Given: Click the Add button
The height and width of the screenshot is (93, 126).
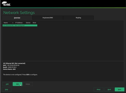Looking at the screenshot, I should (7, 84).
